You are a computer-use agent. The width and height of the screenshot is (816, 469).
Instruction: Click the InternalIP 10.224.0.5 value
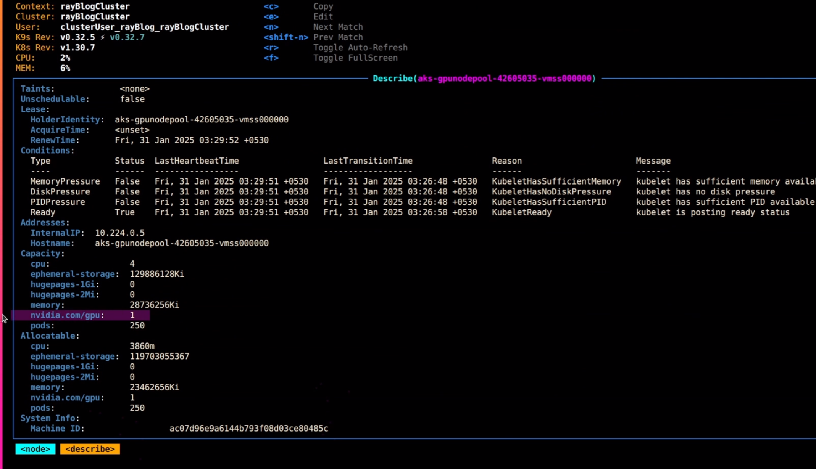tap(120, 233)
